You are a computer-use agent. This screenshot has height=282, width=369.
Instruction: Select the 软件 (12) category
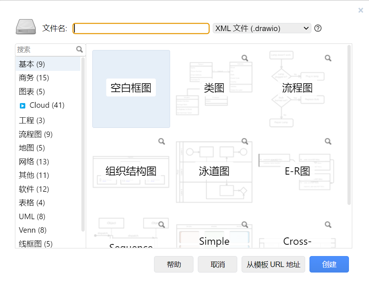[48, 189]
